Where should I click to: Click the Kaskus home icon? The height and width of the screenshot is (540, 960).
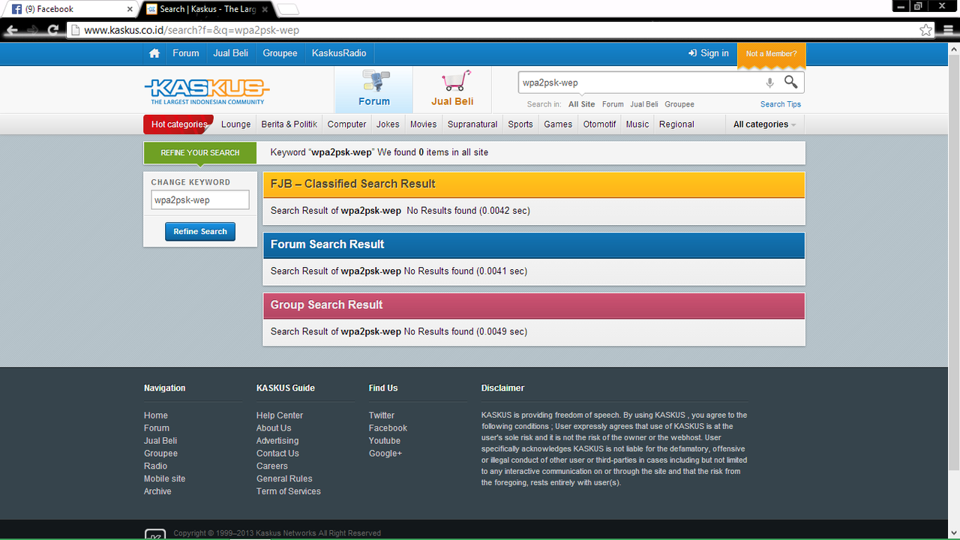coord(154,53)
